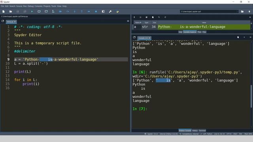Click the debug continue execution icon
The image size is (253, 142).
pyautogui.click(x=89, y=11)
